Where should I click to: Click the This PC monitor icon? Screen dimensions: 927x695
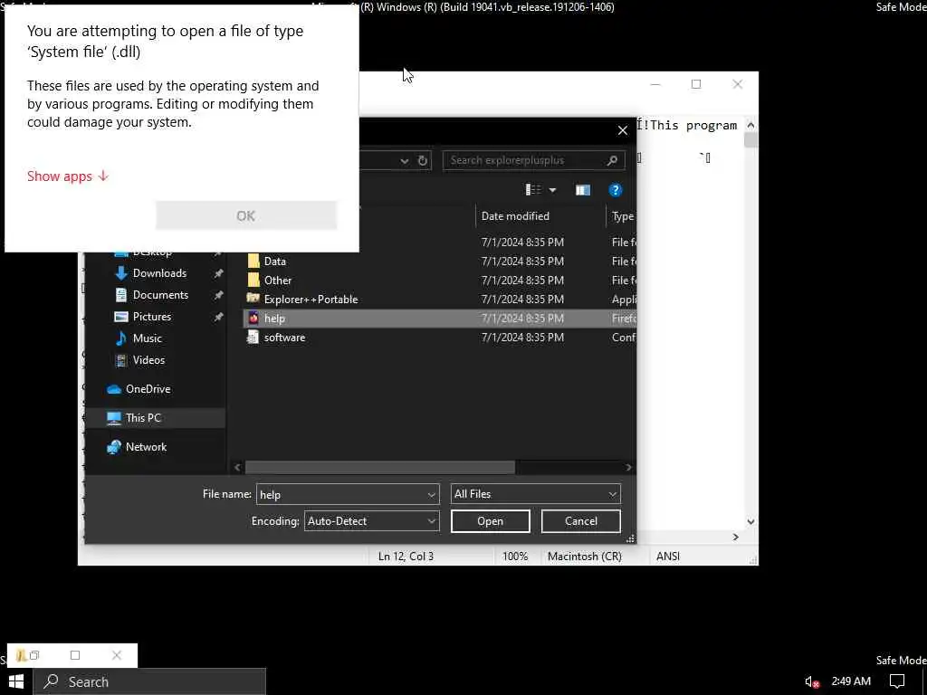coord(113,418)
